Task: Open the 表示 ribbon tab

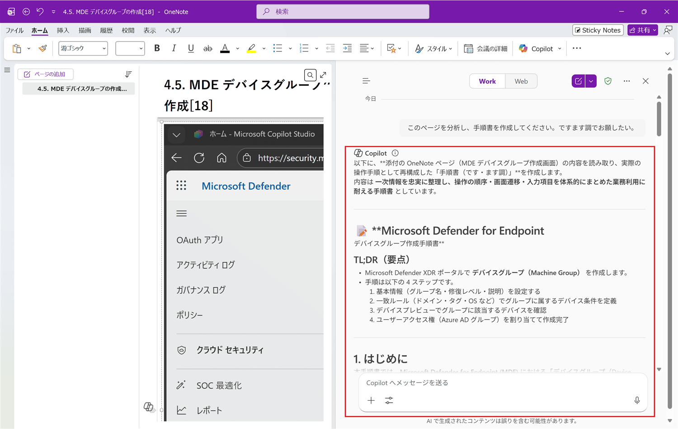Action: (150, 30)
